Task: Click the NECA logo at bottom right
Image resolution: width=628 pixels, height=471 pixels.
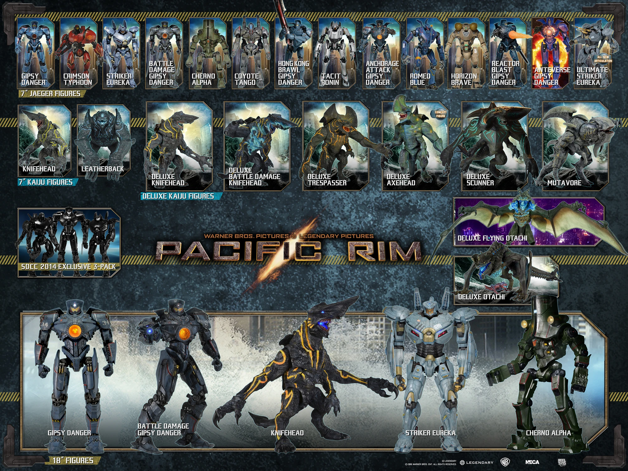Action: 532,462
